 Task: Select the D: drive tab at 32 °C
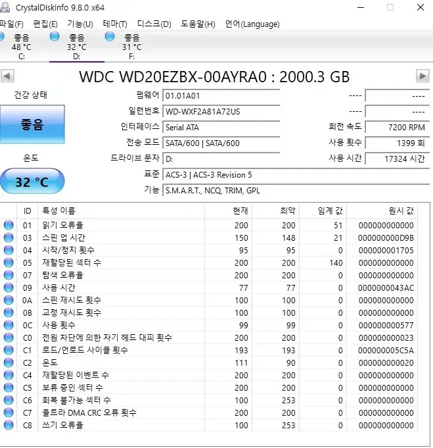pos(77,46)
